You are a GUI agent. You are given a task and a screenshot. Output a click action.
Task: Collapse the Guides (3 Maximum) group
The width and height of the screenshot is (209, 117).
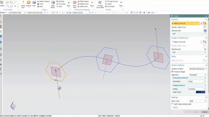click(x=206, y=38)
